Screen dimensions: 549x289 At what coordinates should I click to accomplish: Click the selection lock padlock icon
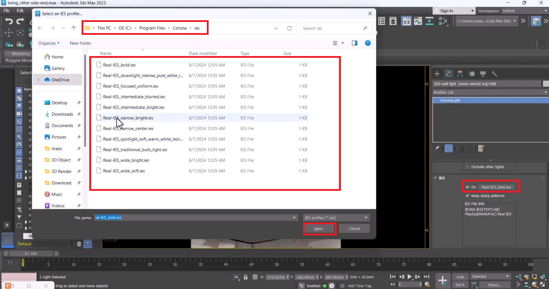(x=246, y=277)
